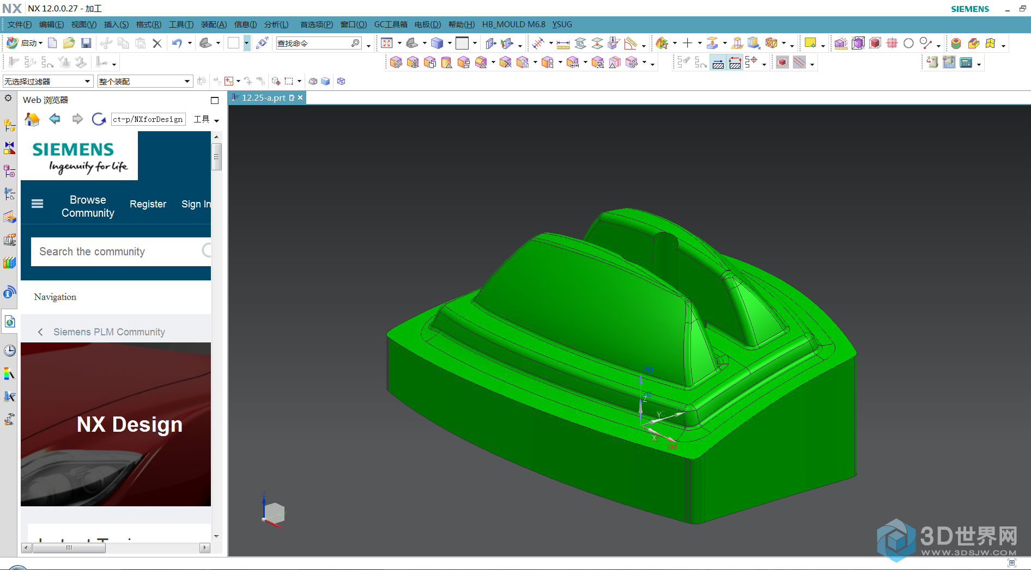
Task: Click the Sign In link
Action: (x=196, y=204)
